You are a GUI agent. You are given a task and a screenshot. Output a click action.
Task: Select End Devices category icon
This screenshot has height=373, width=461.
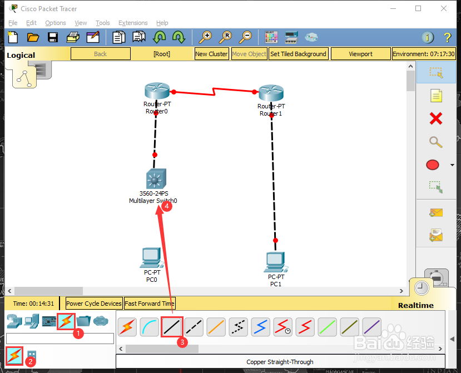click(x=32, y=321)
